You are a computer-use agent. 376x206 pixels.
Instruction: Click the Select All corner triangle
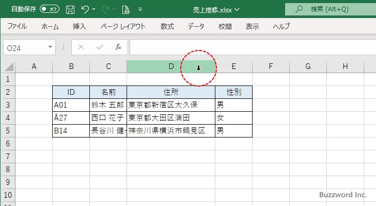click(x=9, y=66)
